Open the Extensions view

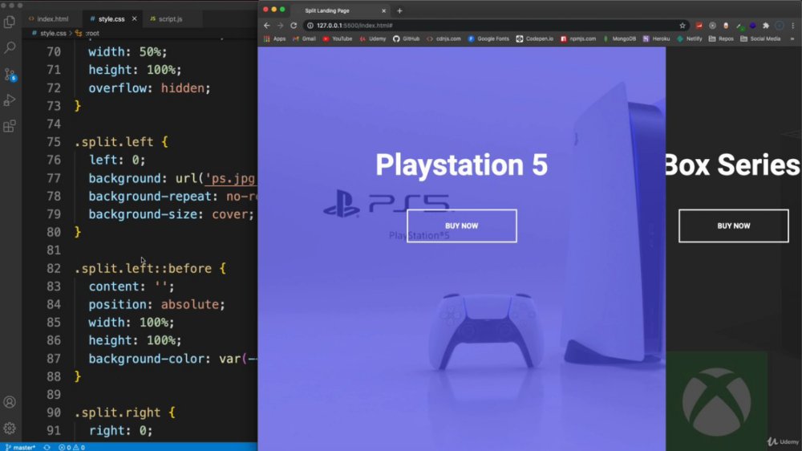pyautogui.click(x=9, y=126)
